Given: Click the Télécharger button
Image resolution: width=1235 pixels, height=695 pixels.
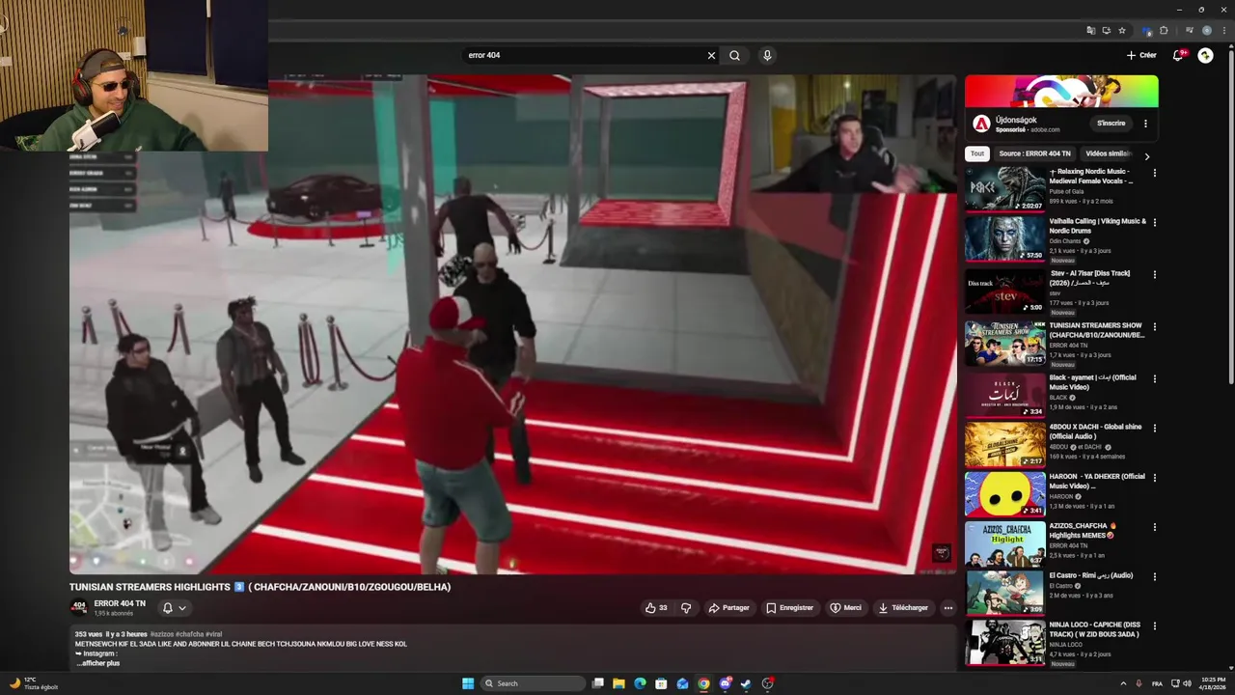Looking at the screenshot, I should [x=903, y=608].
